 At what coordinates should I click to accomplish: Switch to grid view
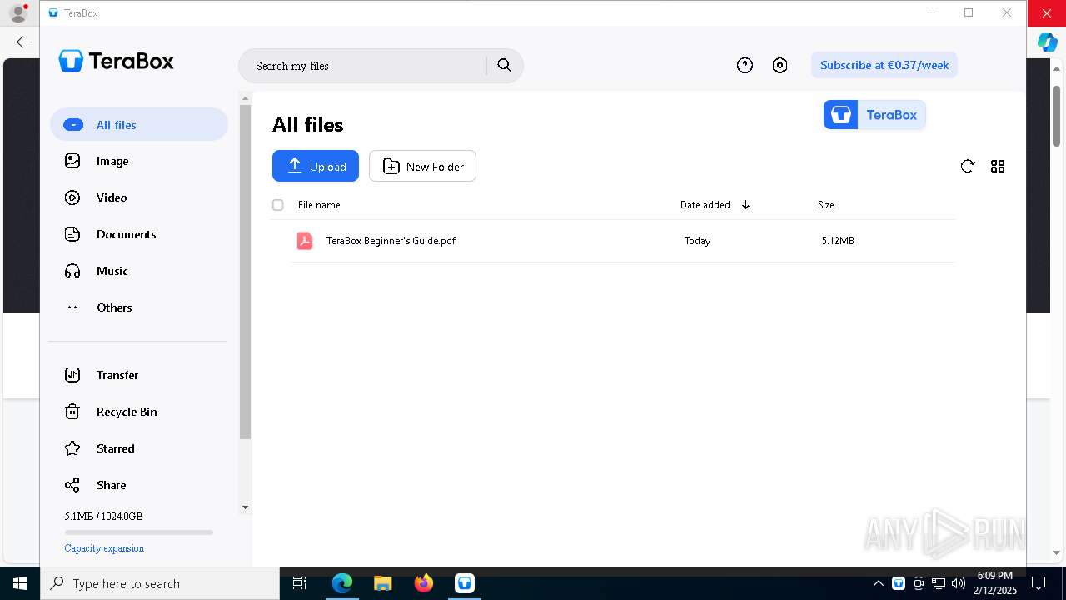998,166
